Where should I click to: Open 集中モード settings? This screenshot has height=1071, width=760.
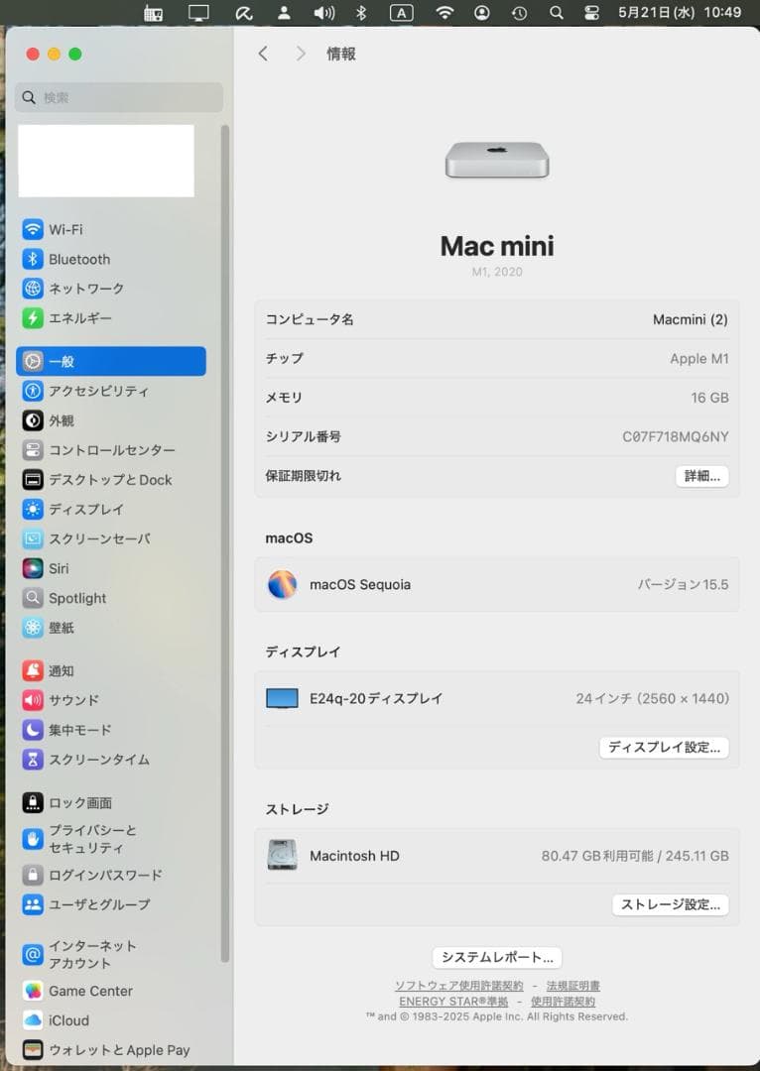[111, 730]
